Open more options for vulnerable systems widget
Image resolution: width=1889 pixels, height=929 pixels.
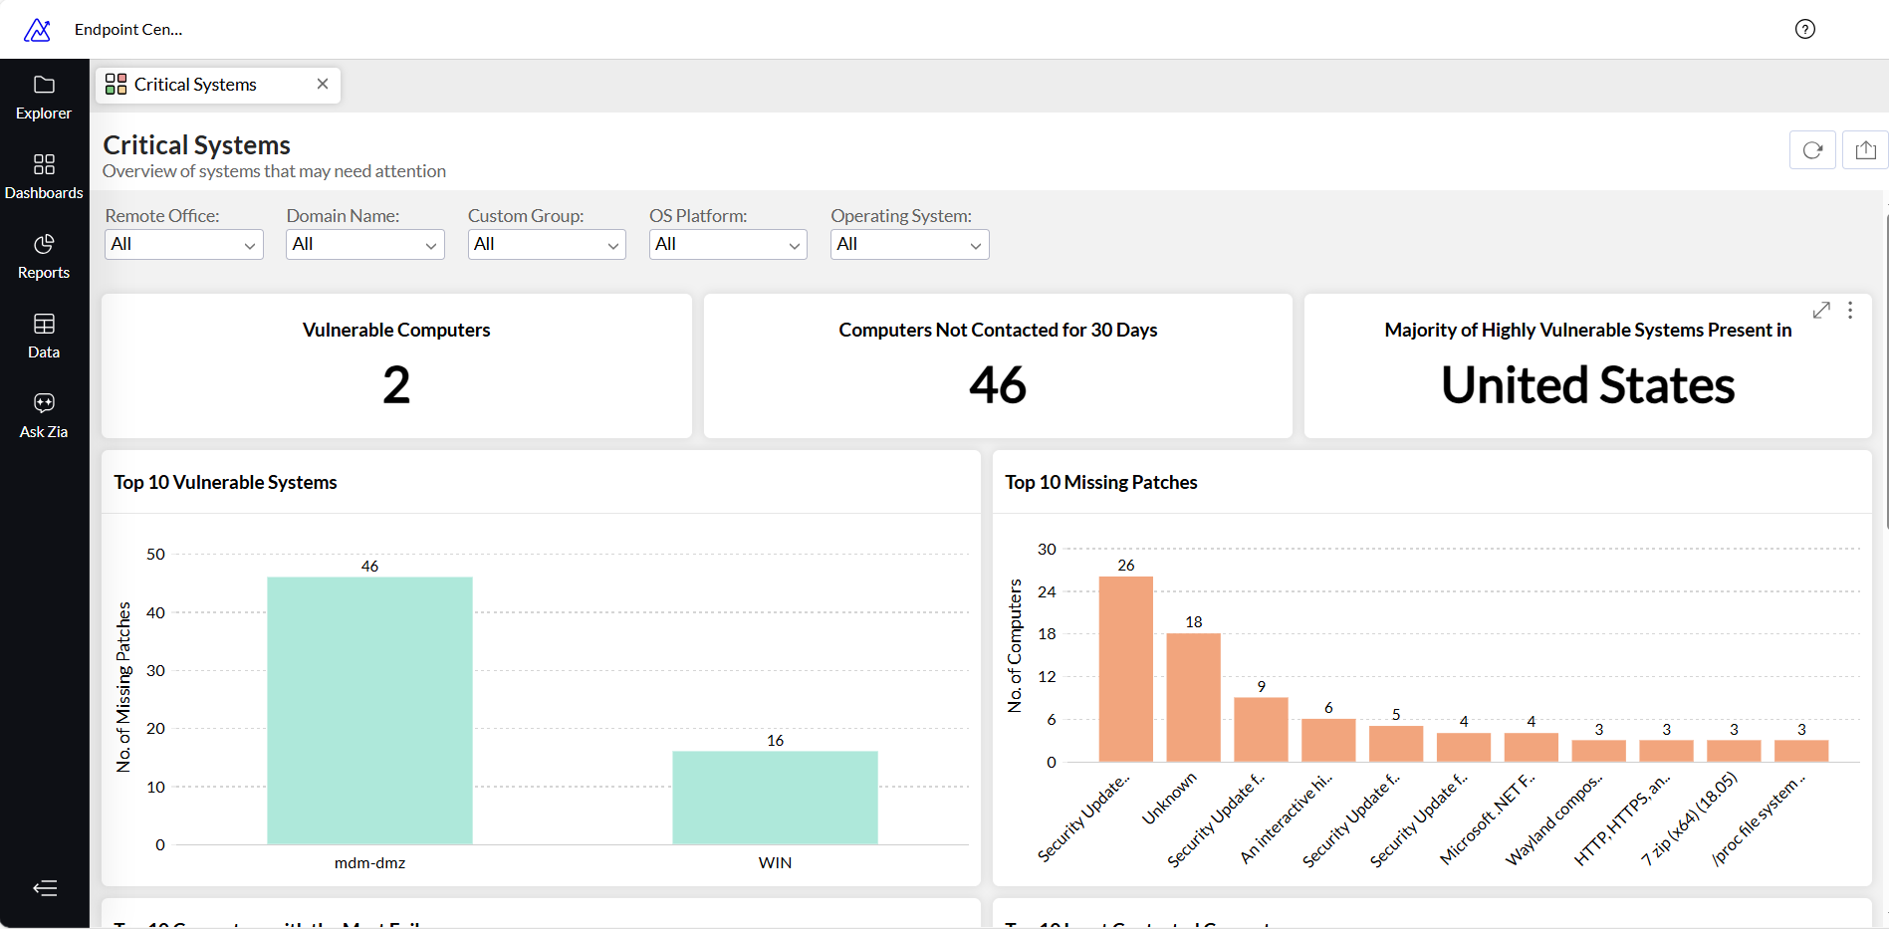click(1850, 311)
